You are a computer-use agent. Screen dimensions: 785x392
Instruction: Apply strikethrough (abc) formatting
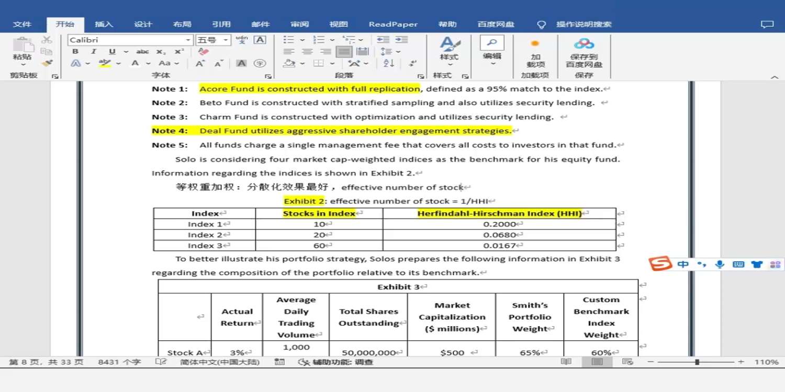pyautogui.click(x=142, y=52)
